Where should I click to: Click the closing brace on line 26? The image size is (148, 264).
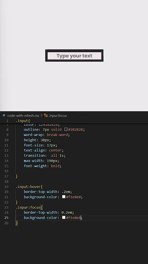pyautogui.click(x=16, y=223)
